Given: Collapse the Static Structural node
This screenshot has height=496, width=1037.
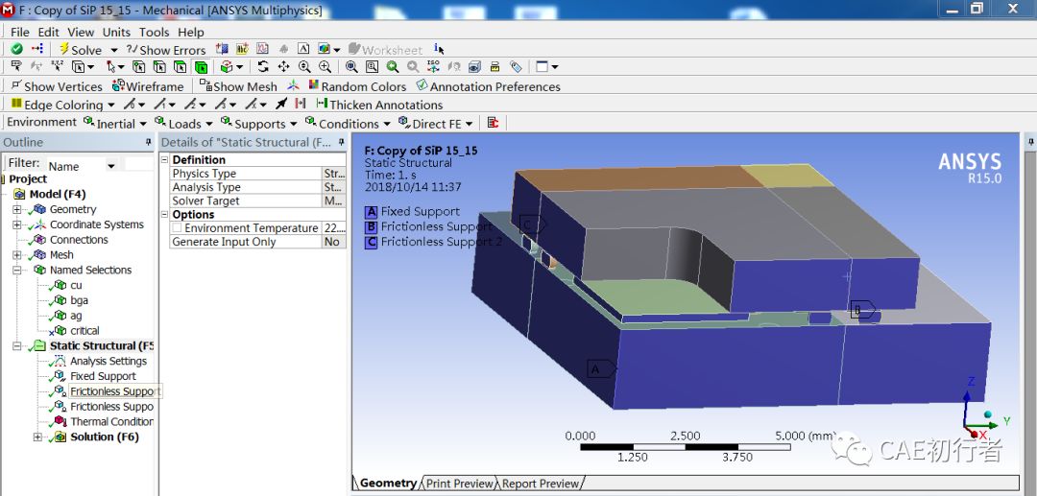Looking at the screenshot, I should 16,346.
